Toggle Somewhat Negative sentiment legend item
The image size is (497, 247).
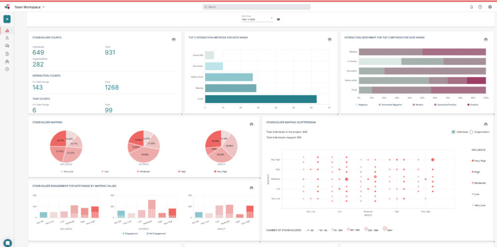(390, 105)
